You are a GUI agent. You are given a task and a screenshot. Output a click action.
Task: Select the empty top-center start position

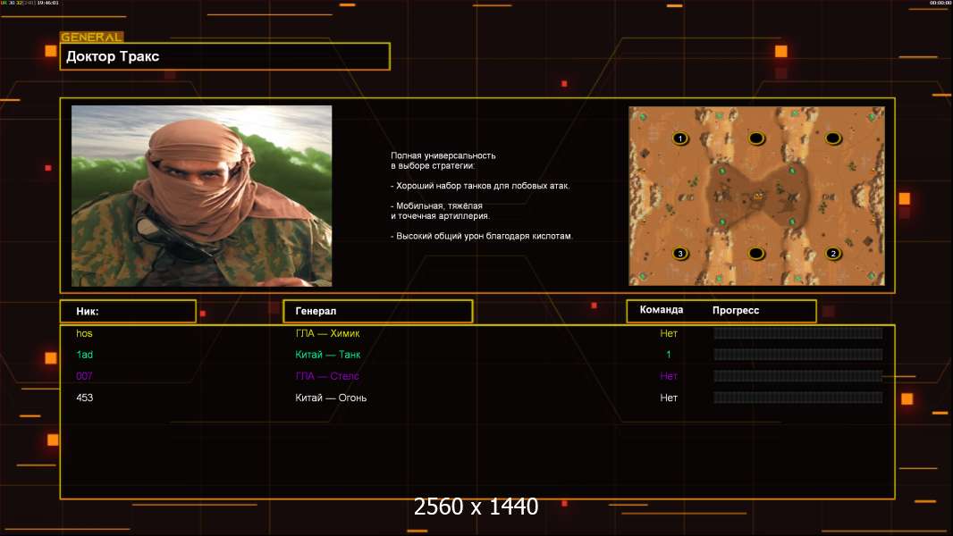[x=756, y=138]
